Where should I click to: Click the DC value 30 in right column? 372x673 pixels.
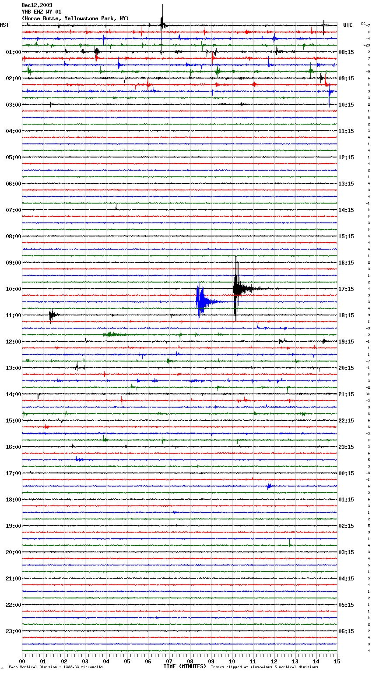368,394
